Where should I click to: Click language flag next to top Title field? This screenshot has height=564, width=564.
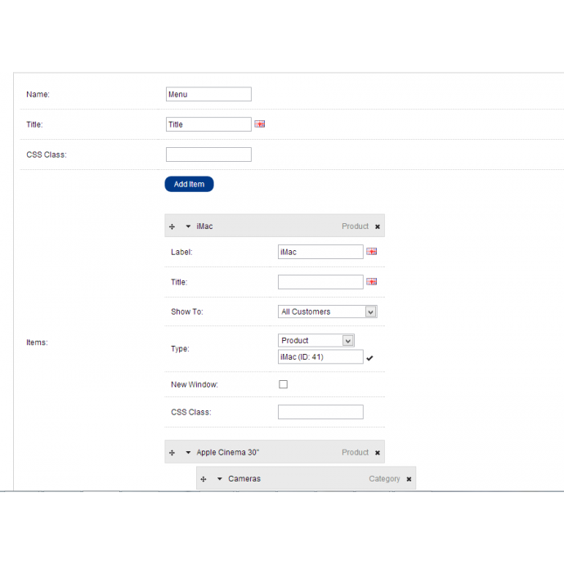(x=260, y=124)
